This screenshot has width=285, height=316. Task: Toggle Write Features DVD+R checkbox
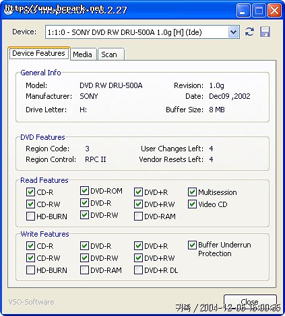[x=138, y=246]
